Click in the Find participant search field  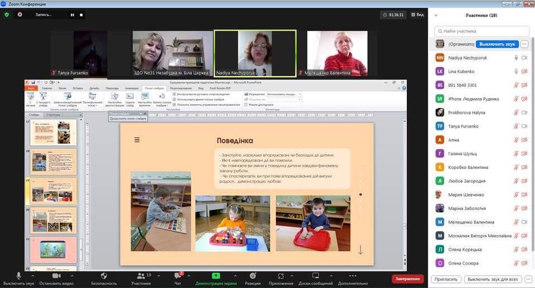pyautogui.click(x=481, y=31)
